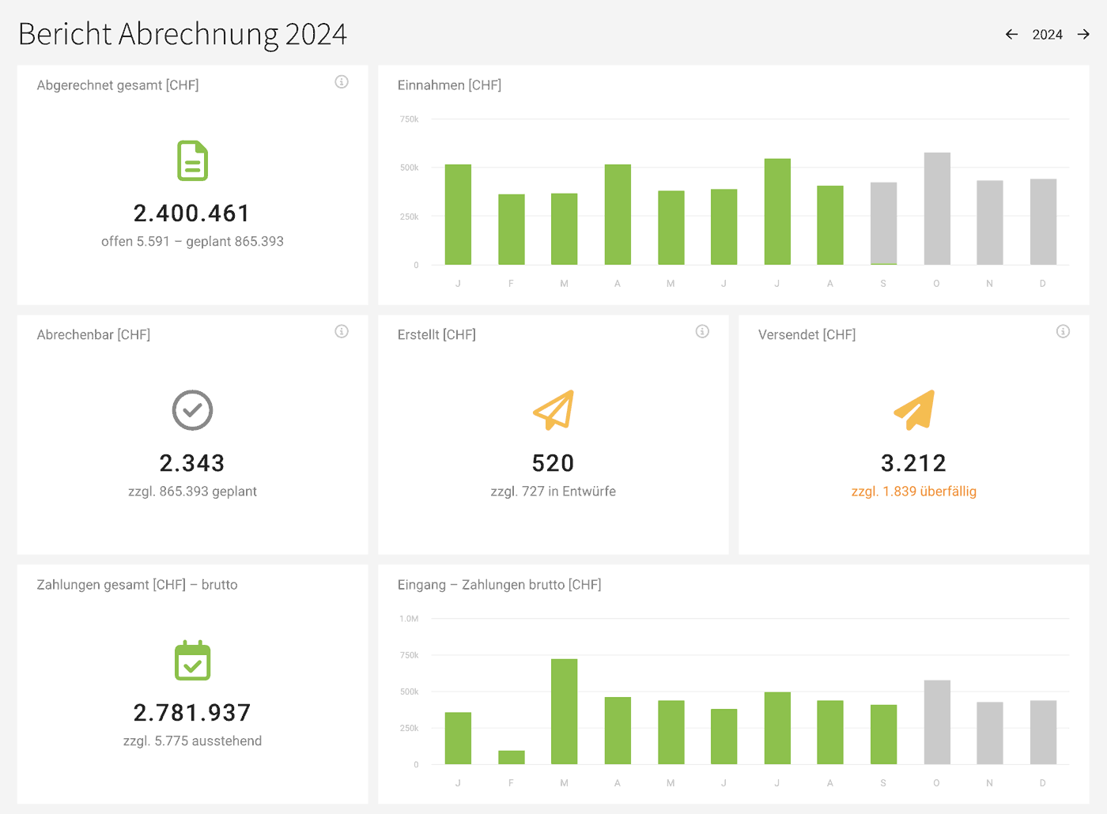Click the value 2.400.461
Viewport: 1107px width, 814px height.
(192, 213)
